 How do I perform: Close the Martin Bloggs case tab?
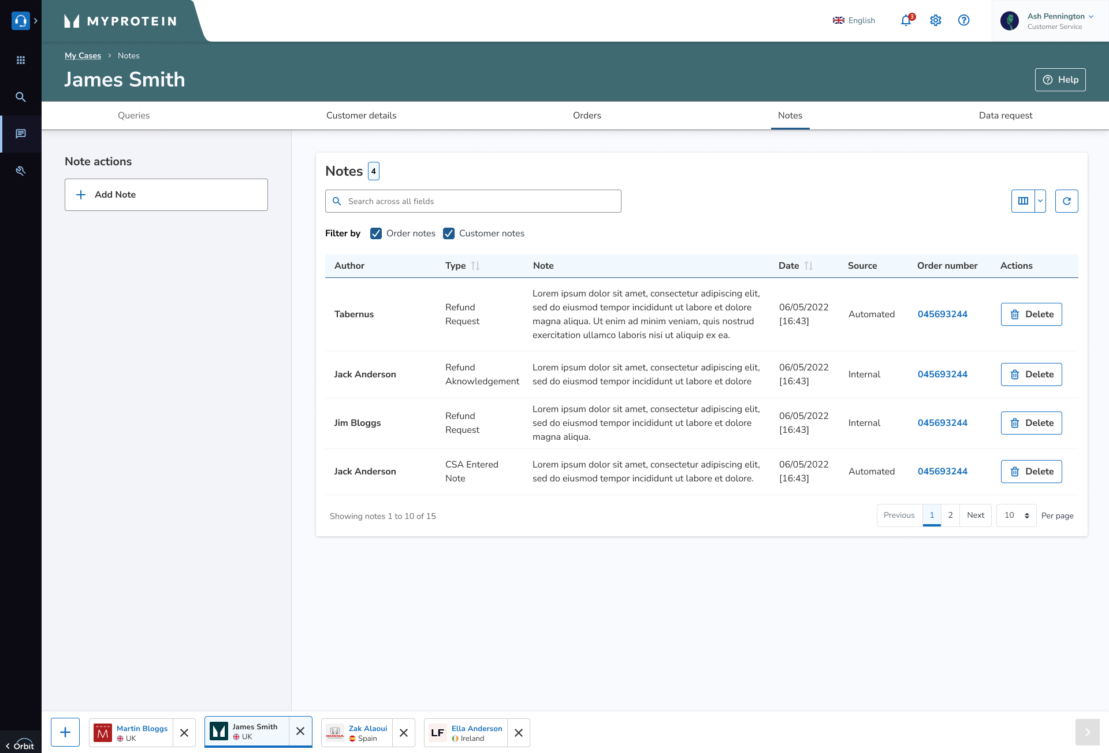(184, 733)
